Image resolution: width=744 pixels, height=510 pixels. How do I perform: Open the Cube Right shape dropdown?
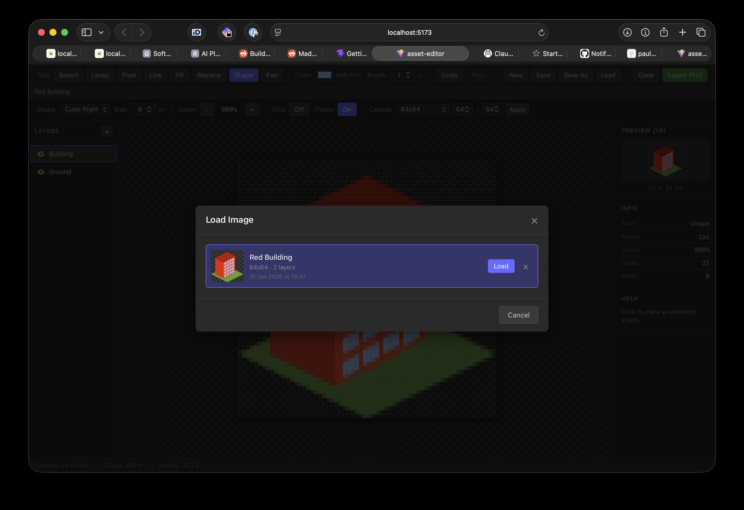pyautogui.click(x=85, y=109)
